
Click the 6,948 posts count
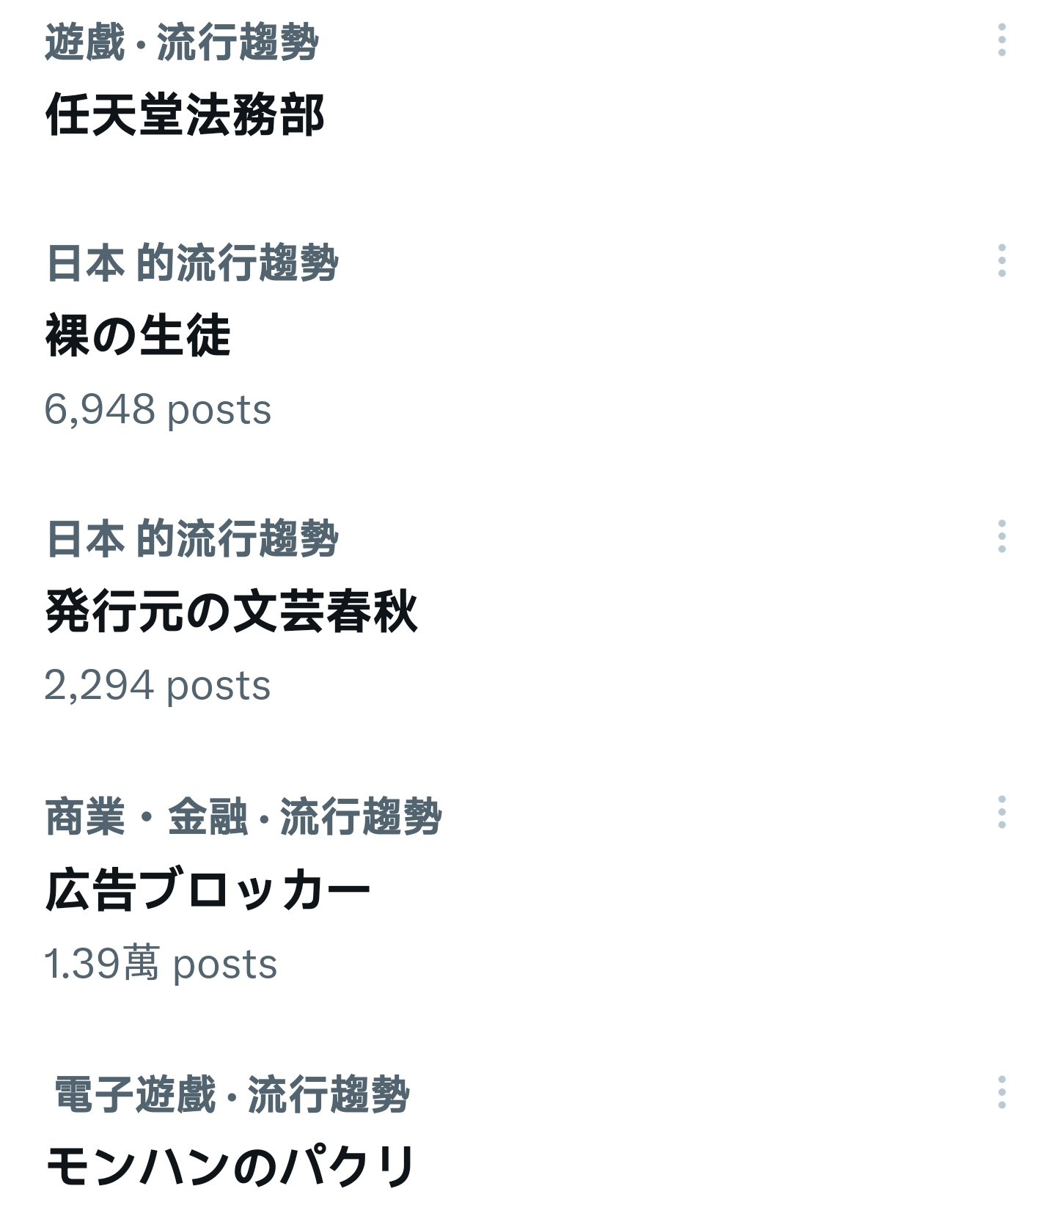click(158, 409)
